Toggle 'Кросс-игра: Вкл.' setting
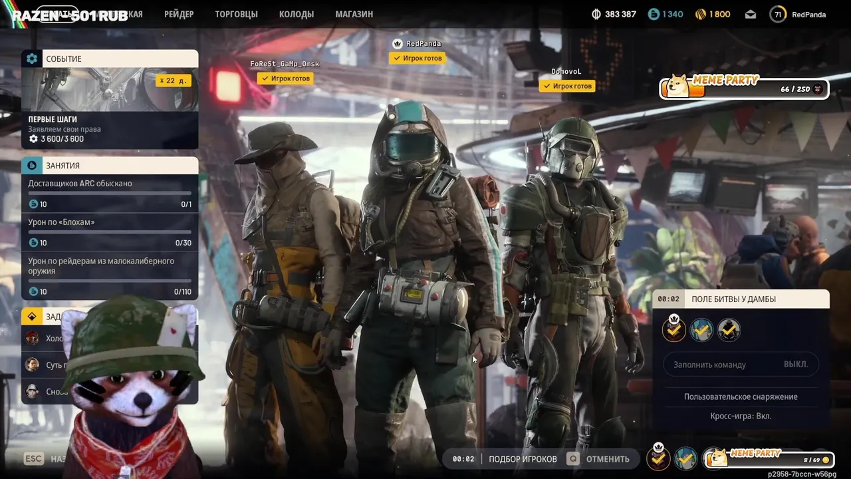The height and width of the screenshot is (479, 851). [741, 416]
